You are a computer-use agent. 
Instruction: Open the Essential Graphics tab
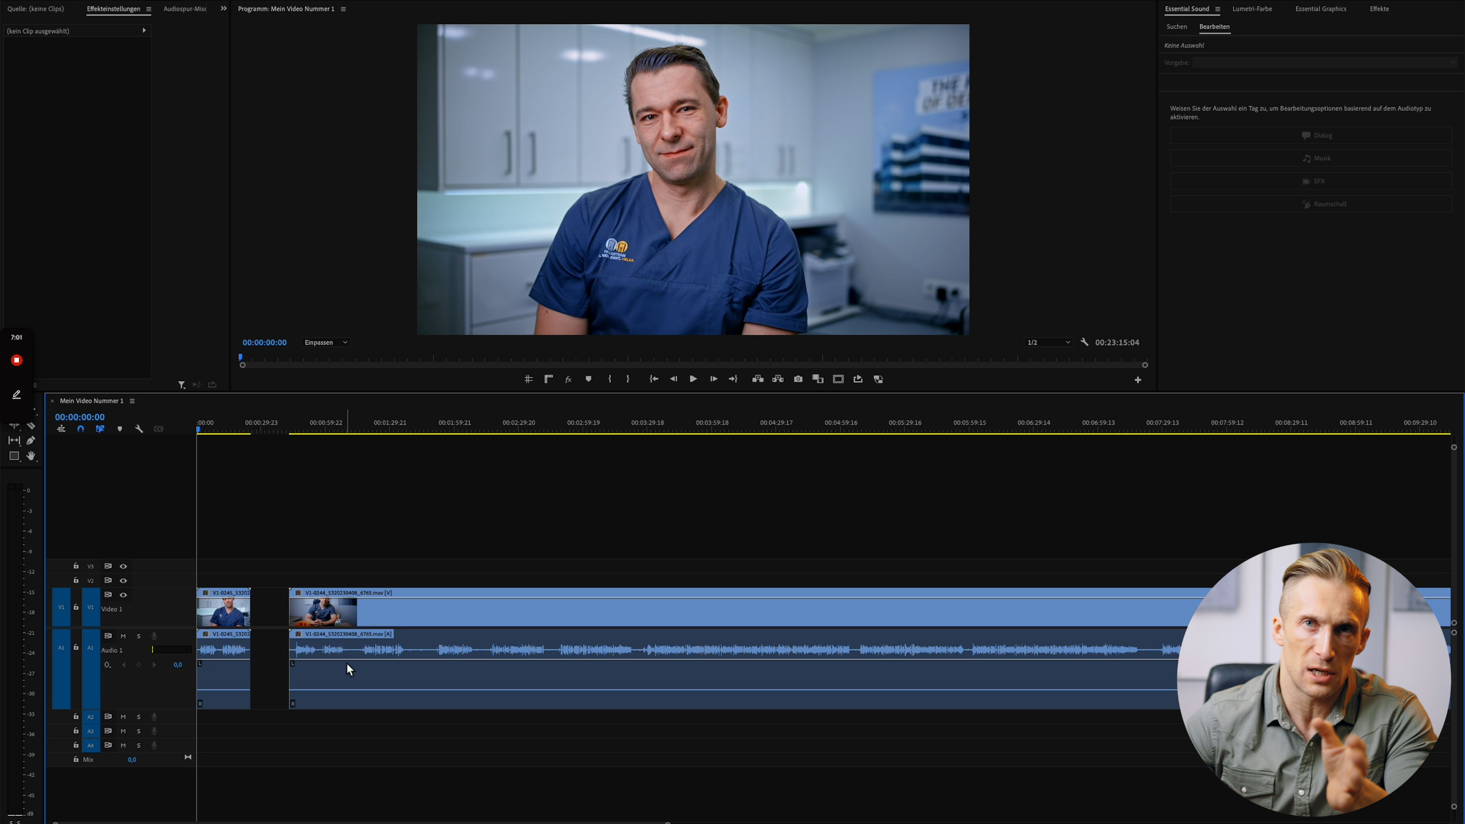pyautogui.click(x=1320, y=9)
